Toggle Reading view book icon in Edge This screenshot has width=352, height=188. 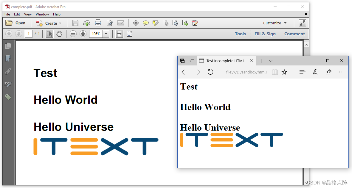pos(275,72)
